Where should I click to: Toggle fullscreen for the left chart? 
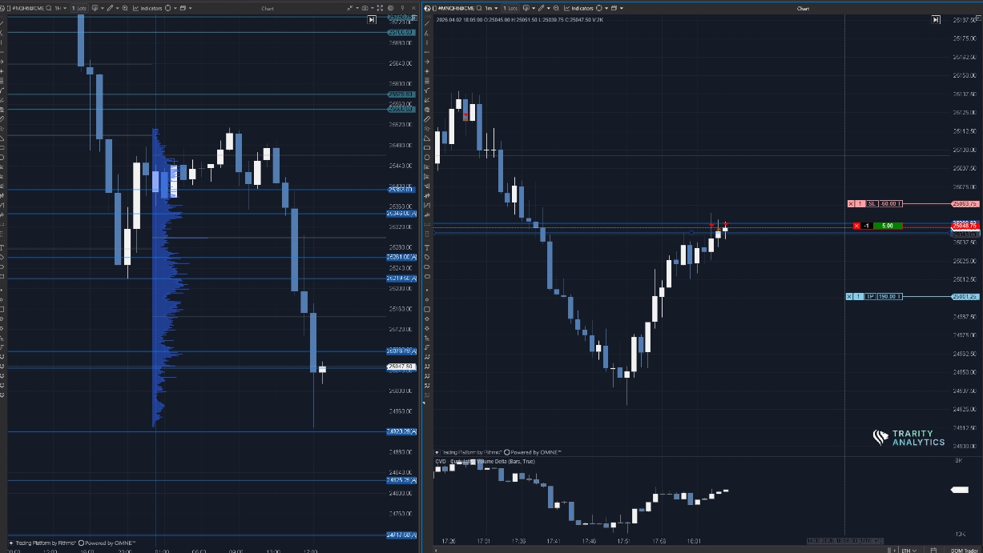click(380, 8)
